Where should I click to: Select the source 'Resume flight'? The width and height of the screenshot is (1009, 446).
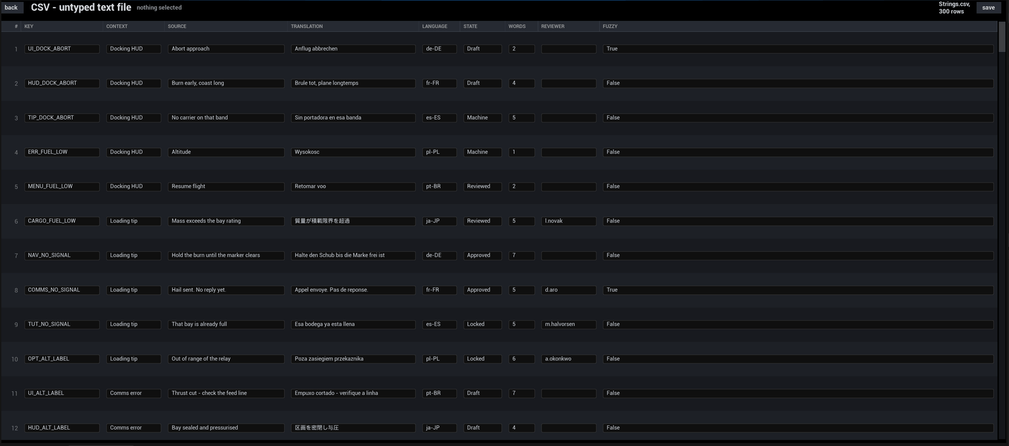tap(226, 186)
